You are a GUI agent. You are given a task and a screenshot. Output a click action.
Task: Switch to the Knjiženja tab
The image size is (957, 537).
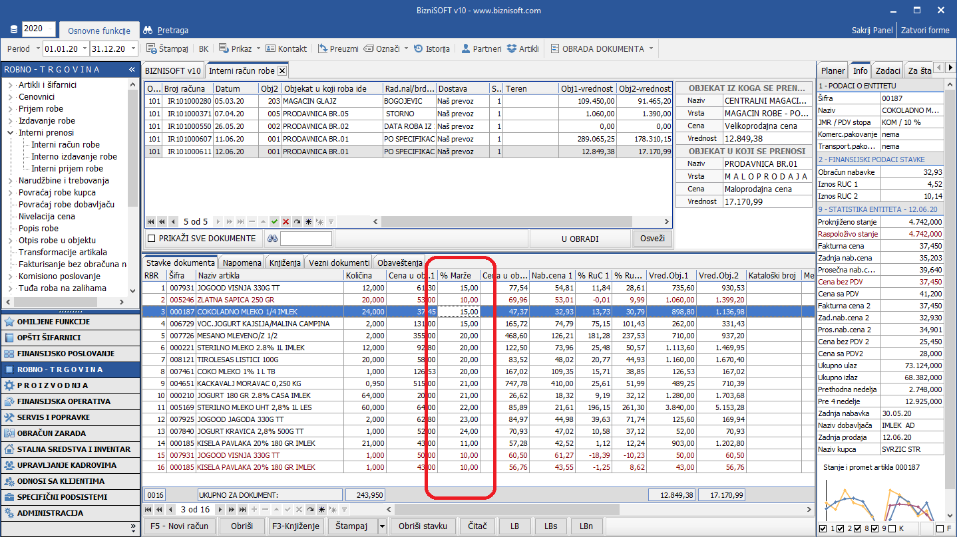click(284, 263)
